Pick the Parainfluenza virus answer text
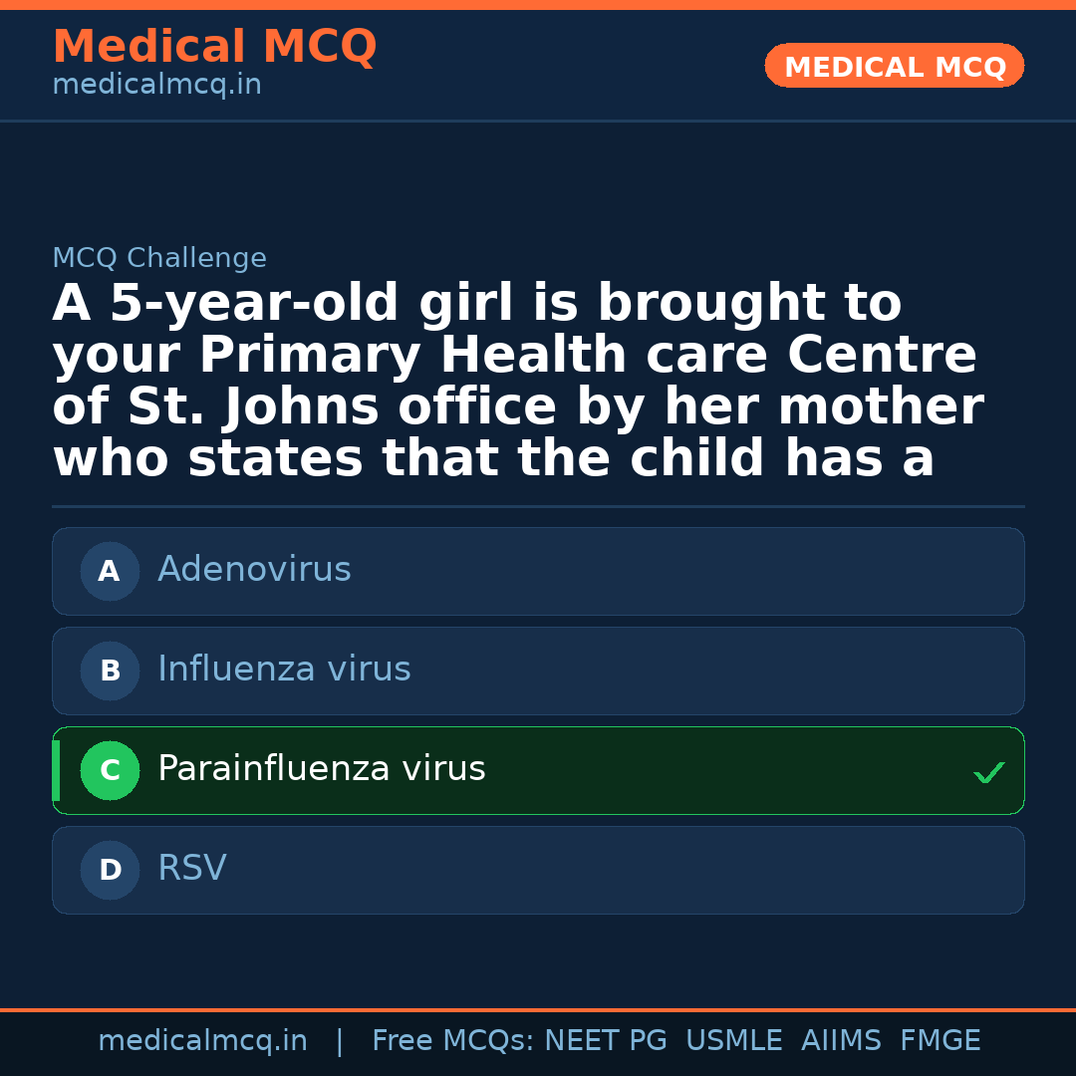The height and width of the screenshot is (1076, 1076). [x=321, y=769]
